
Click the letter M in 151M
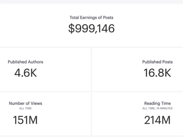pos(32,120)
